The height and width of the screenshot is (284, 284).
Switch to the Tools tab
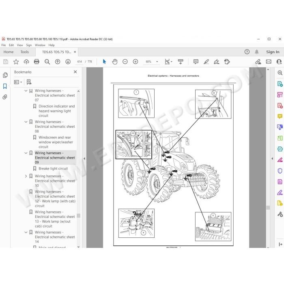click(24, 52)
